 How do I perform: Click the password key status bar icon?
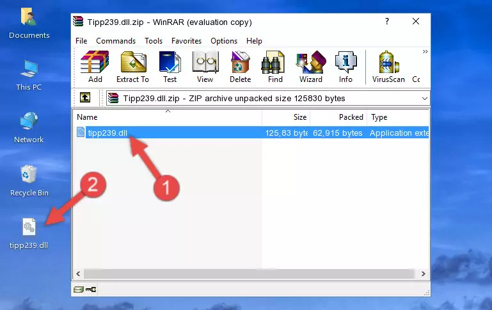[91, 290]
